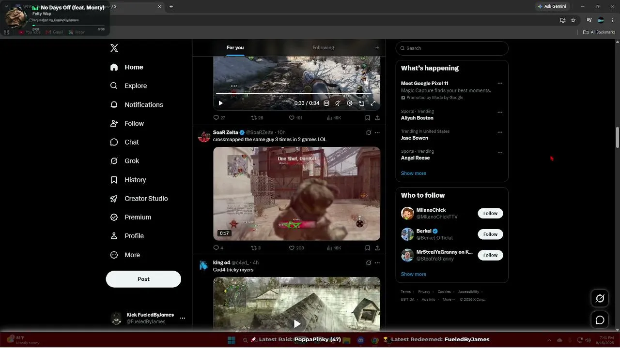
Task: Open Grok actions on king o4's post
Action: point(369,262)
